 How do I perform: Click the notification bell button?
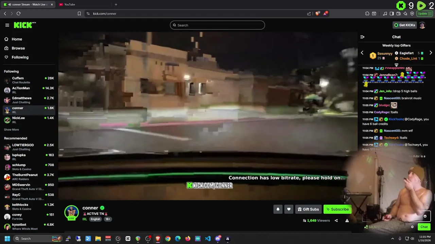(278, 209)
